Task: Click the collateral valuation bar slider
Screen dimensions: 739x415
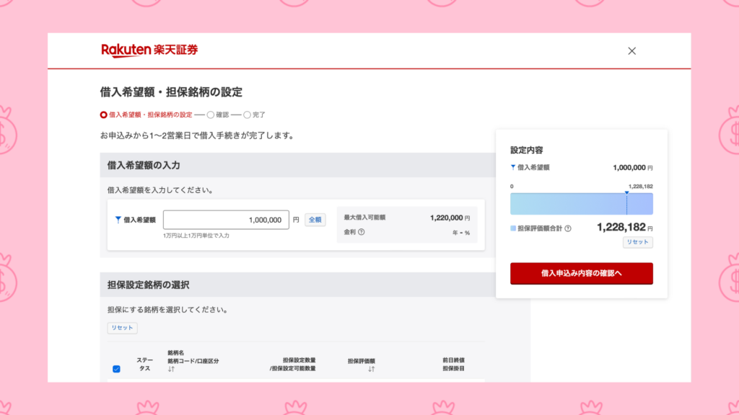Action: [x=581, y=204]
